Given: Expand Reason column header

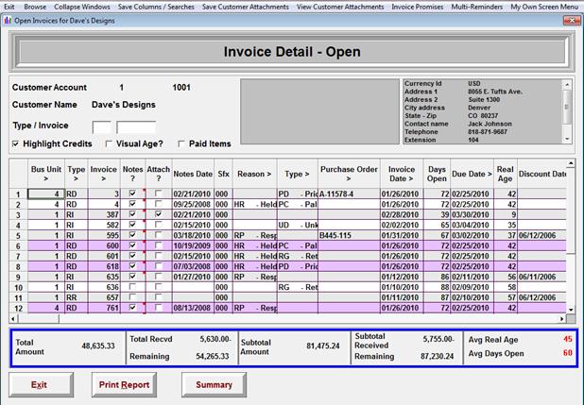Looking at the screenshot, I should click(255, 174).
